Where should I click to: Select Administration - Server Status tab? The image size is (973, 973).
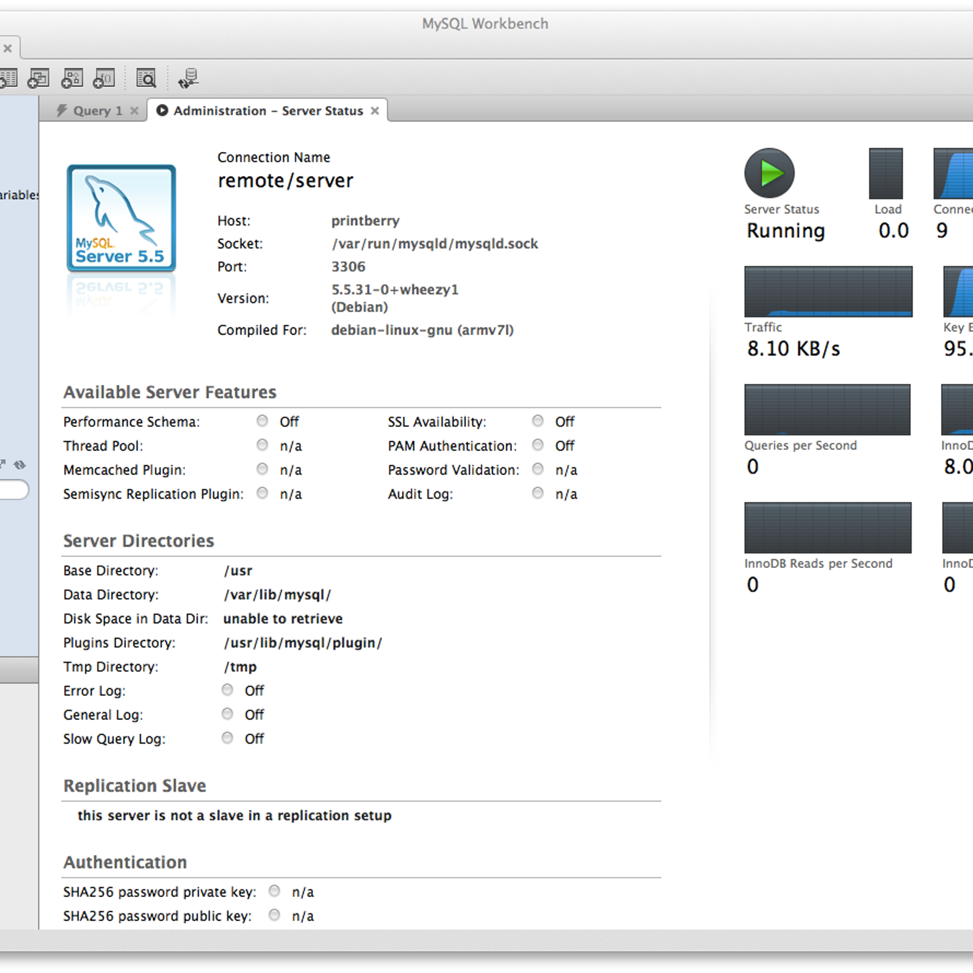tap(268, 111)
